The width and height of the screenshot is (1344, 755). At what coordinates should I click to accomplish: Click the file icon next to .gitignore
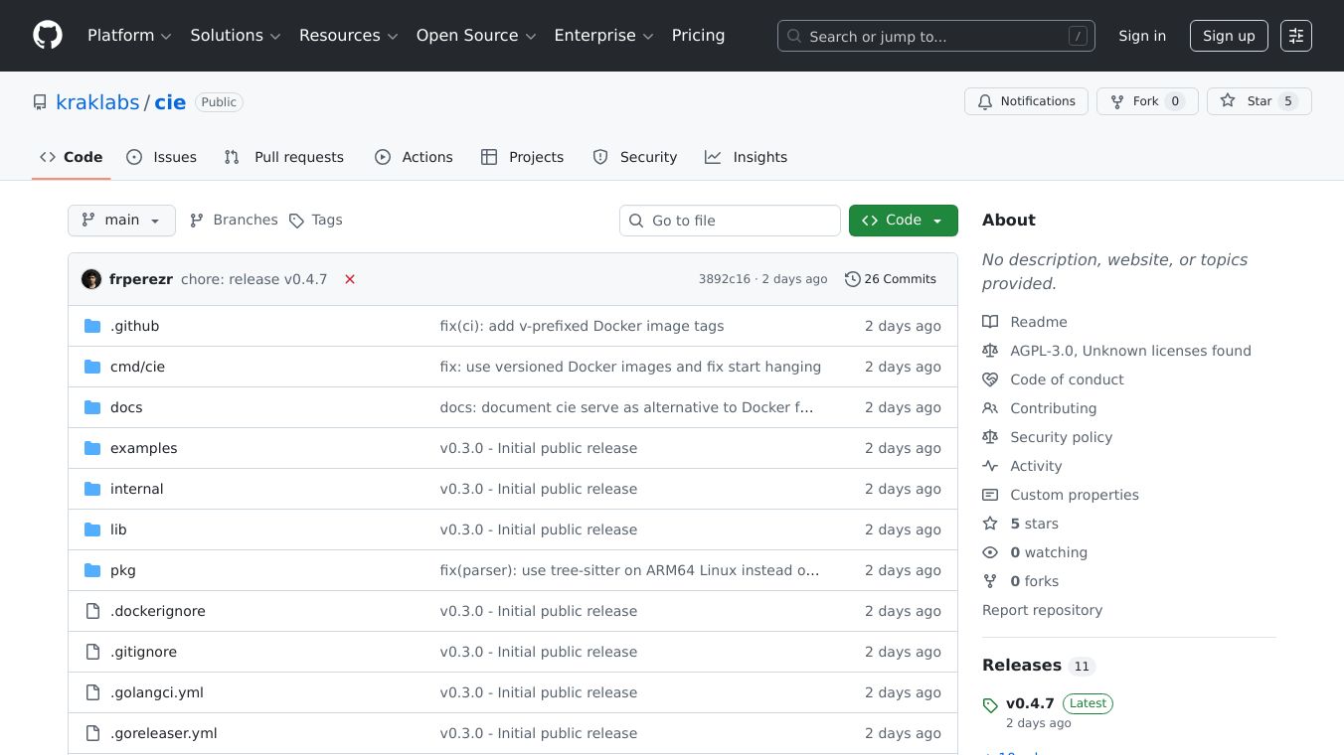[x=93, y=651]
